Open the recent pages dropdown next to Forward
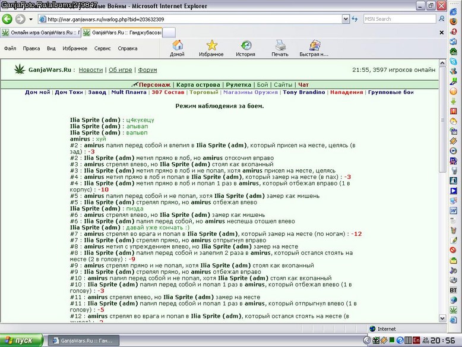Viewport: 462px width, 347px height. (31, 20)
